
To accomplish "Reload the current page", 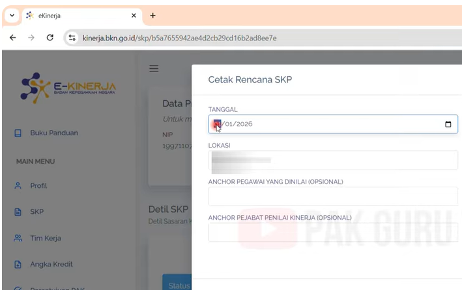I will 50,38.
